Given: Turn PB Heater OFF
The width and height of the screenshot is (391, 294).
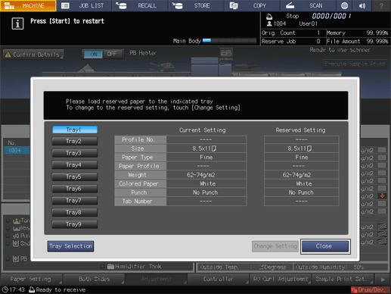Looking at the screenshot, I should (x=113, y=54).
